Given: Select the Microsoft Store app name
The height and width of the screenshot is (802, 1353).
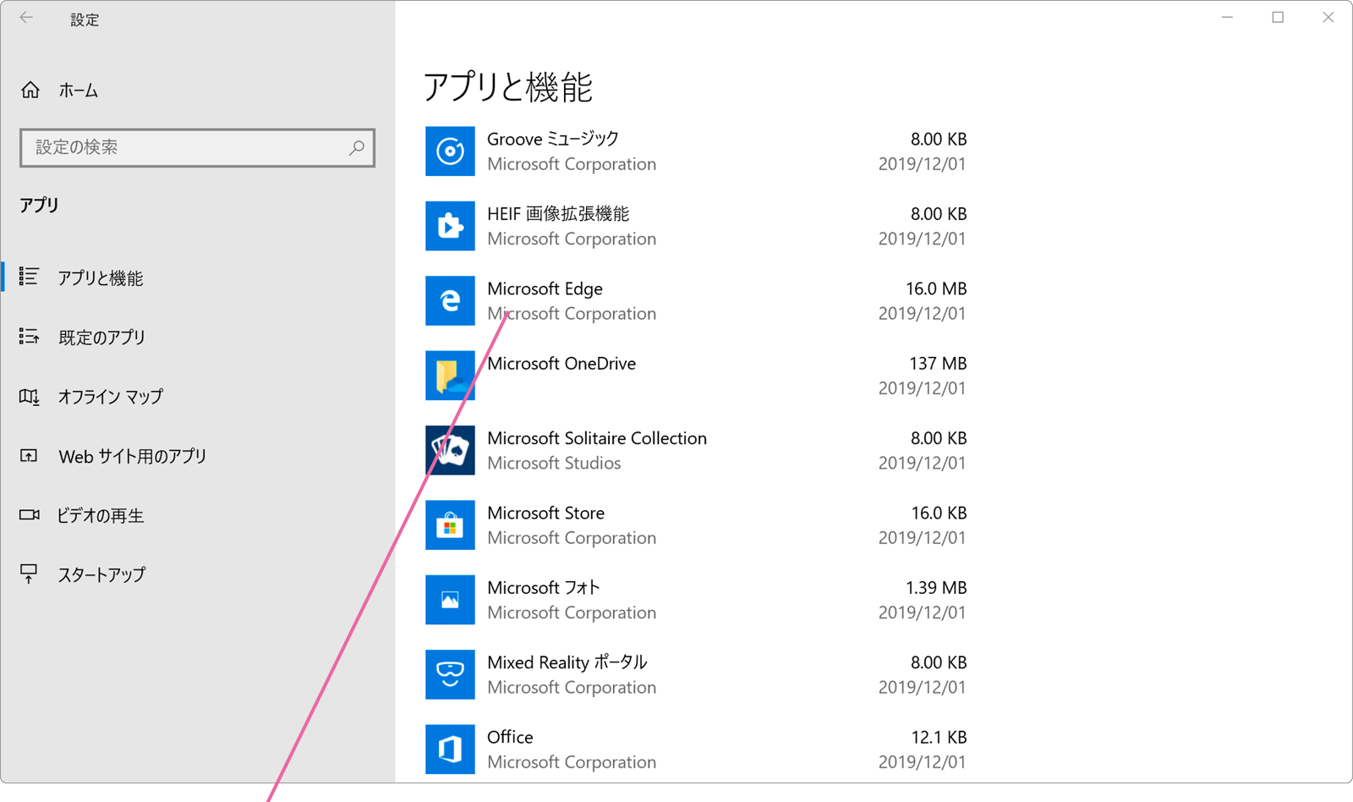Looking at the screenshot, I should pos(545,513).
